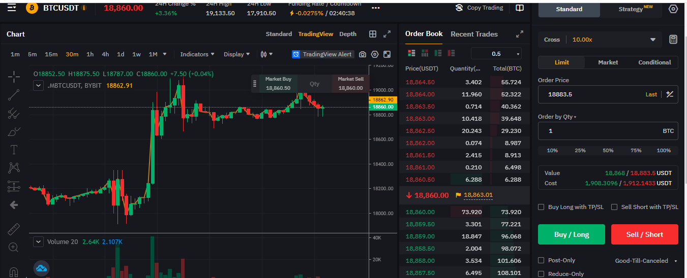This screenshot has width=687, height=278.
Task: Collapse the .MBTCUSDT indicator legend
Action: click(38, 86)
